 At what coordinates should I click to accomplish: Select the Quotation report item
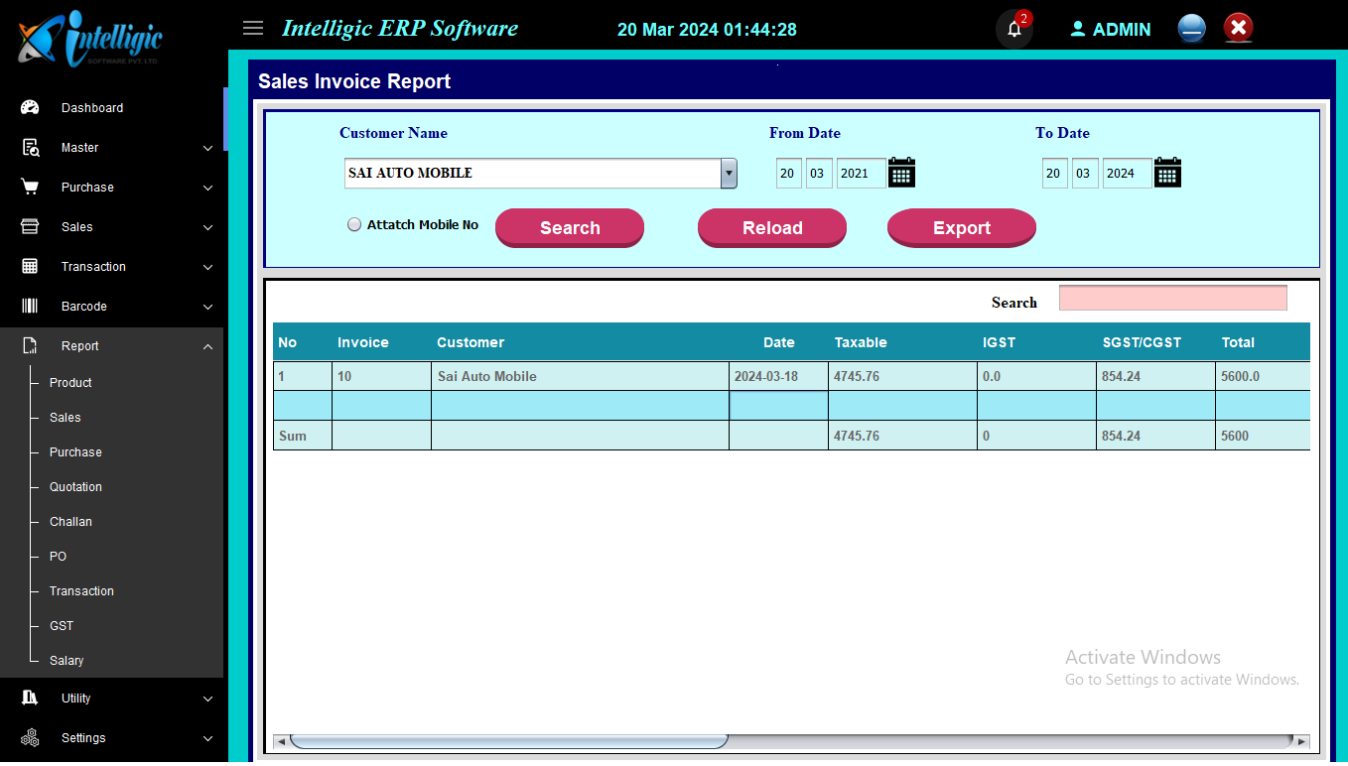[x=75, y=487]
